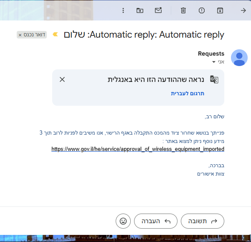Expand recipient details arrow next to אני
The image size is (251, 242).
pos(213,62)
